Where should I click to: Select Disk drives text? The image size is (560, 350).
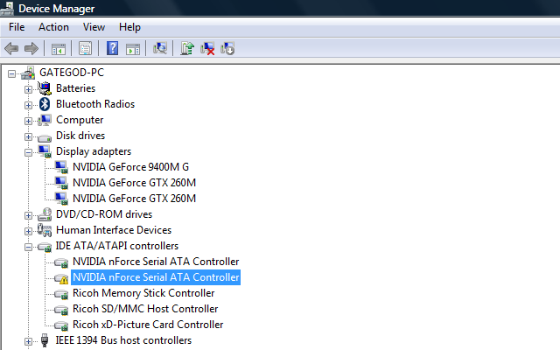[80, 136]
